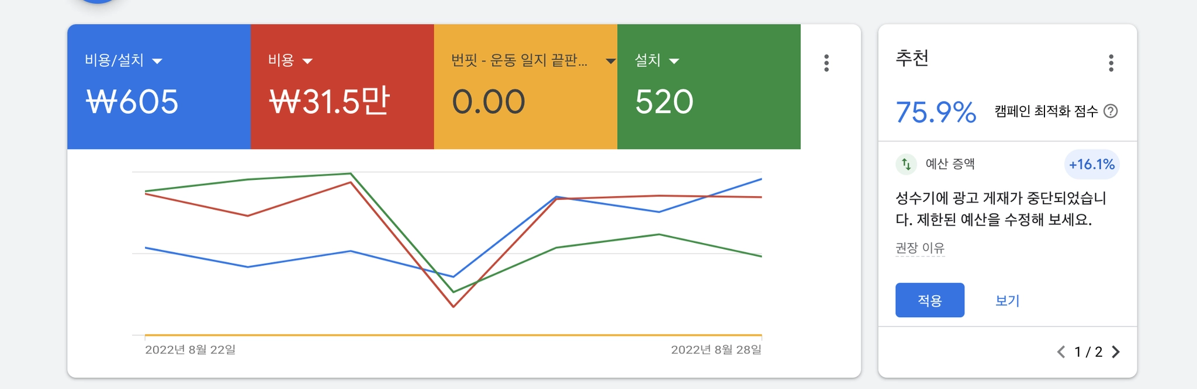The image size is (1197, 389).
Task: Select the blue ₩605 metric tile
Action: 158,102
